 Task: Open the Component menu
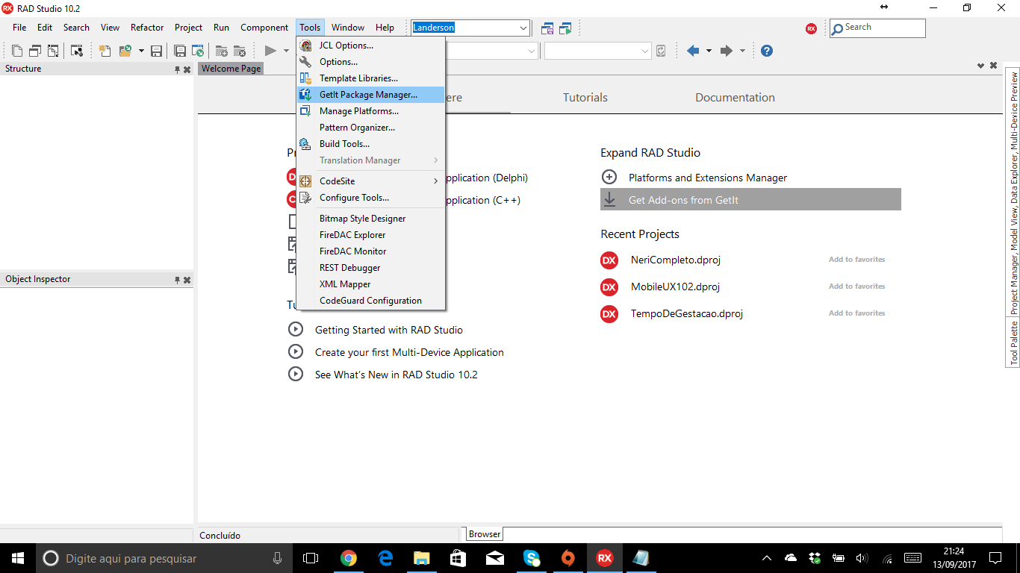[264, 28]
